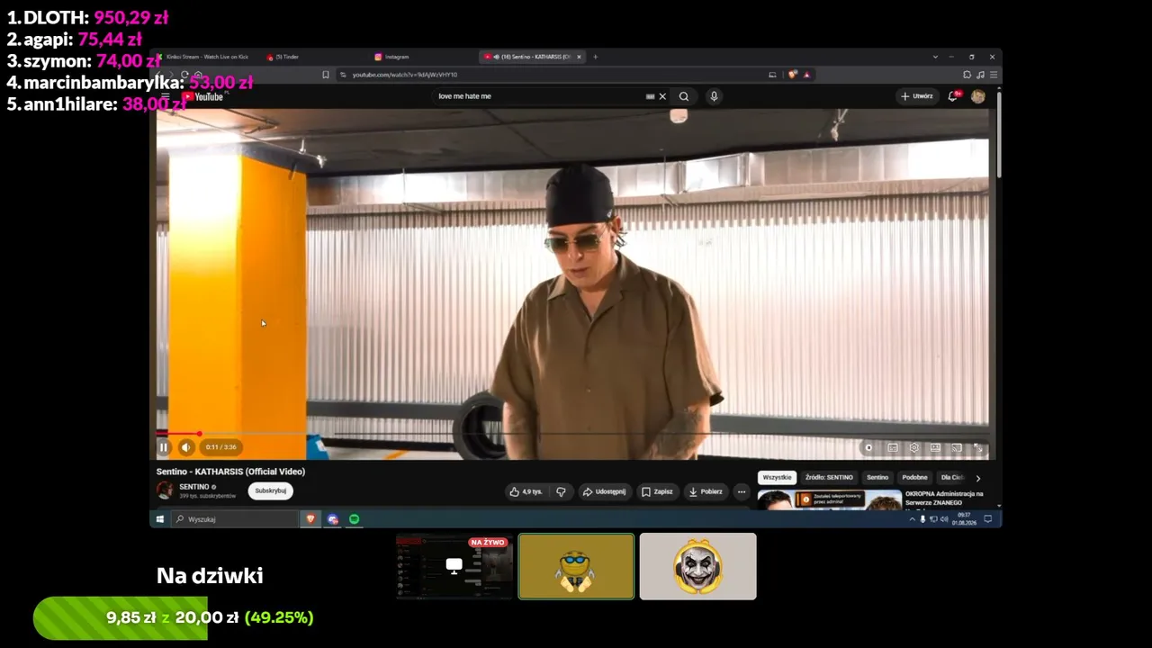
Task: Select the NA ŻYWO screen-share thumbnail
Action: coord(454,567)
